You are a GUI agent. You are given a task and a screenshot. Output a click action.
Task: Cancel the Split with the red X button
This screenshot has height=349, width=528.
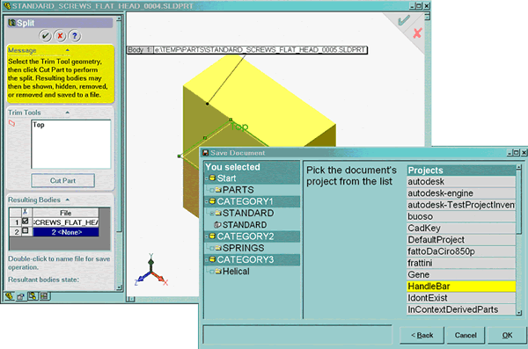[60, 36]
